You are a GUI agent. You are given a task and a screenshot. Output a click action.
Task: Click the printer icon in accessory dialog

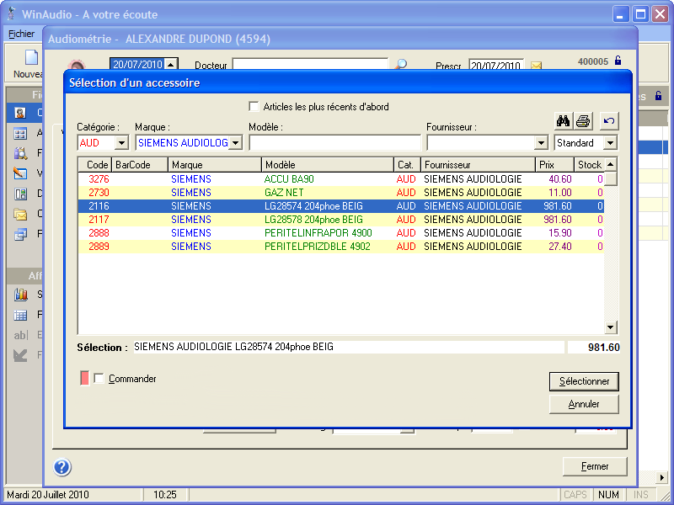coord(583,121)
